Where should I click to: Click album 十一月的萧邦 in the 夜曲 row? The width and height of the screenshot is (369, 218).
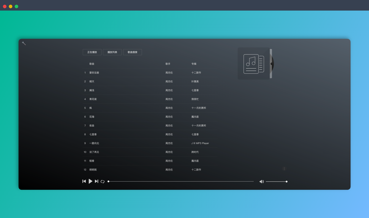(199, 126)
